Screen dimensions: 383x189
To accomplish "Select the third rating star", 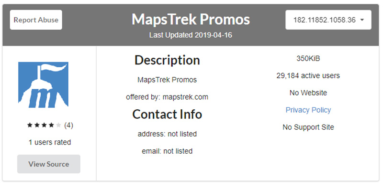I will point(44,125).
